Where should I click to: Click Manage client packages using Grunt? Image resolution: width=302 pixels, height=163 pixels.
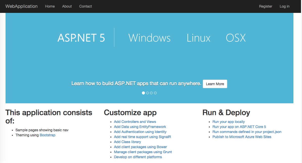143,152
